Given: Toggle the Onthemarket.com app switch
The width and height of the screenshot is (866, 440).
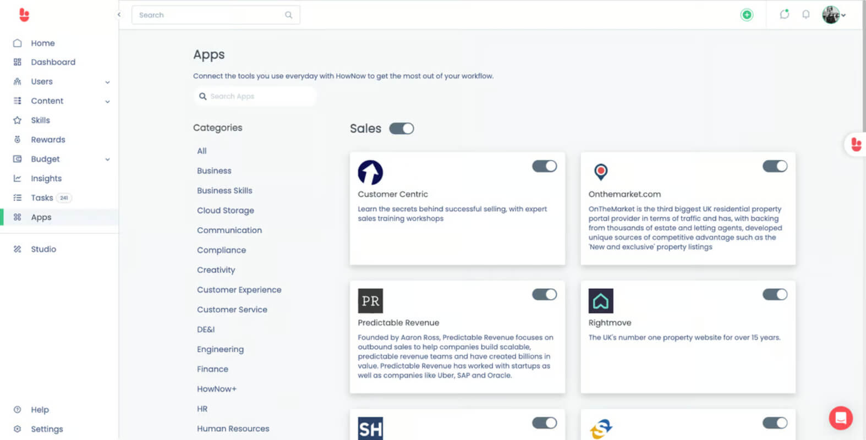Looking at the screenshot, I should click(775, 166).
